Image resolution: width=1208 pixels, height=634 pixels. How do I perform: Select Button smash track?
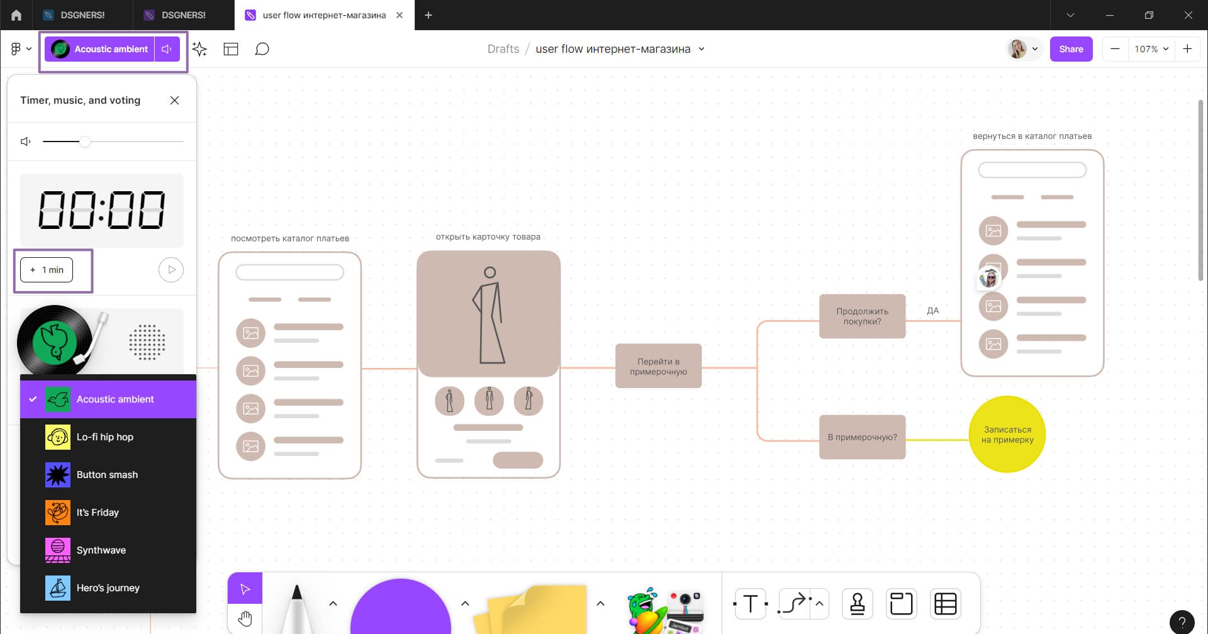pos(108,475)
